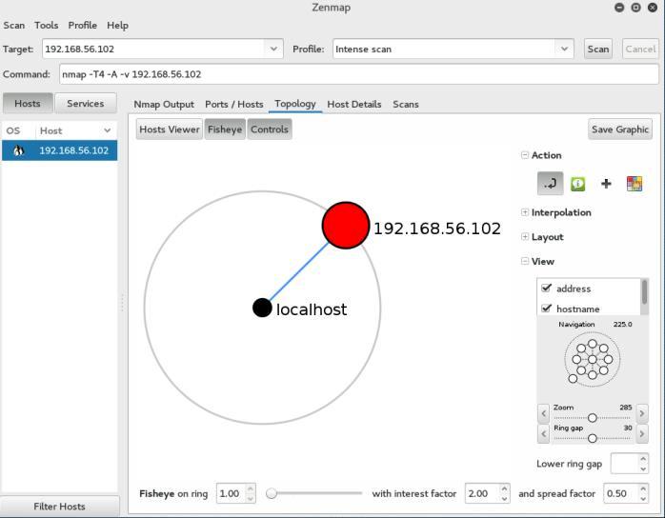Click the Target input field

point(153,49)
